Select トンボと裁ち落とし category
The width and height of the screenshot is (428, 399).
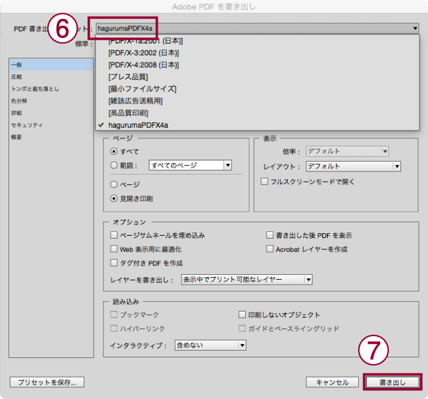pos(51,89)
